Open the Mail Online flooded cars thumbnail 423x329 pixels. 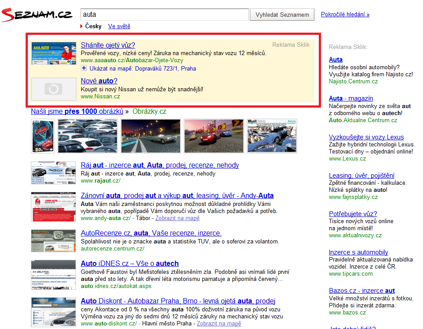point(272,136)
